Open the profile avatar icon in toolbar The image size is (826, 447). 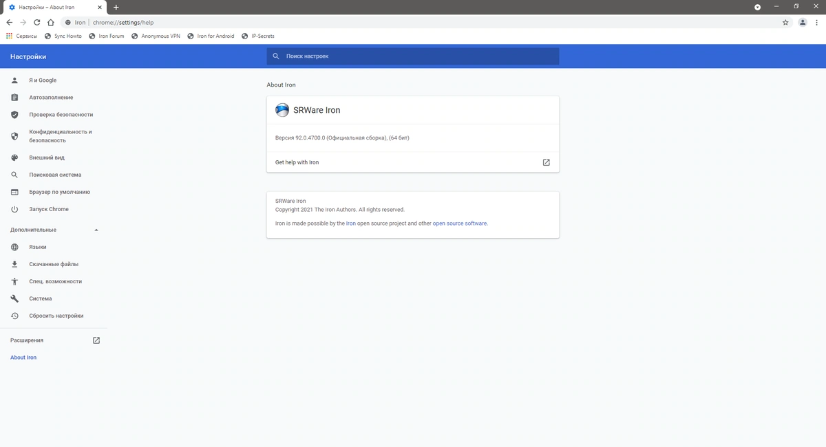coord(803,22)
